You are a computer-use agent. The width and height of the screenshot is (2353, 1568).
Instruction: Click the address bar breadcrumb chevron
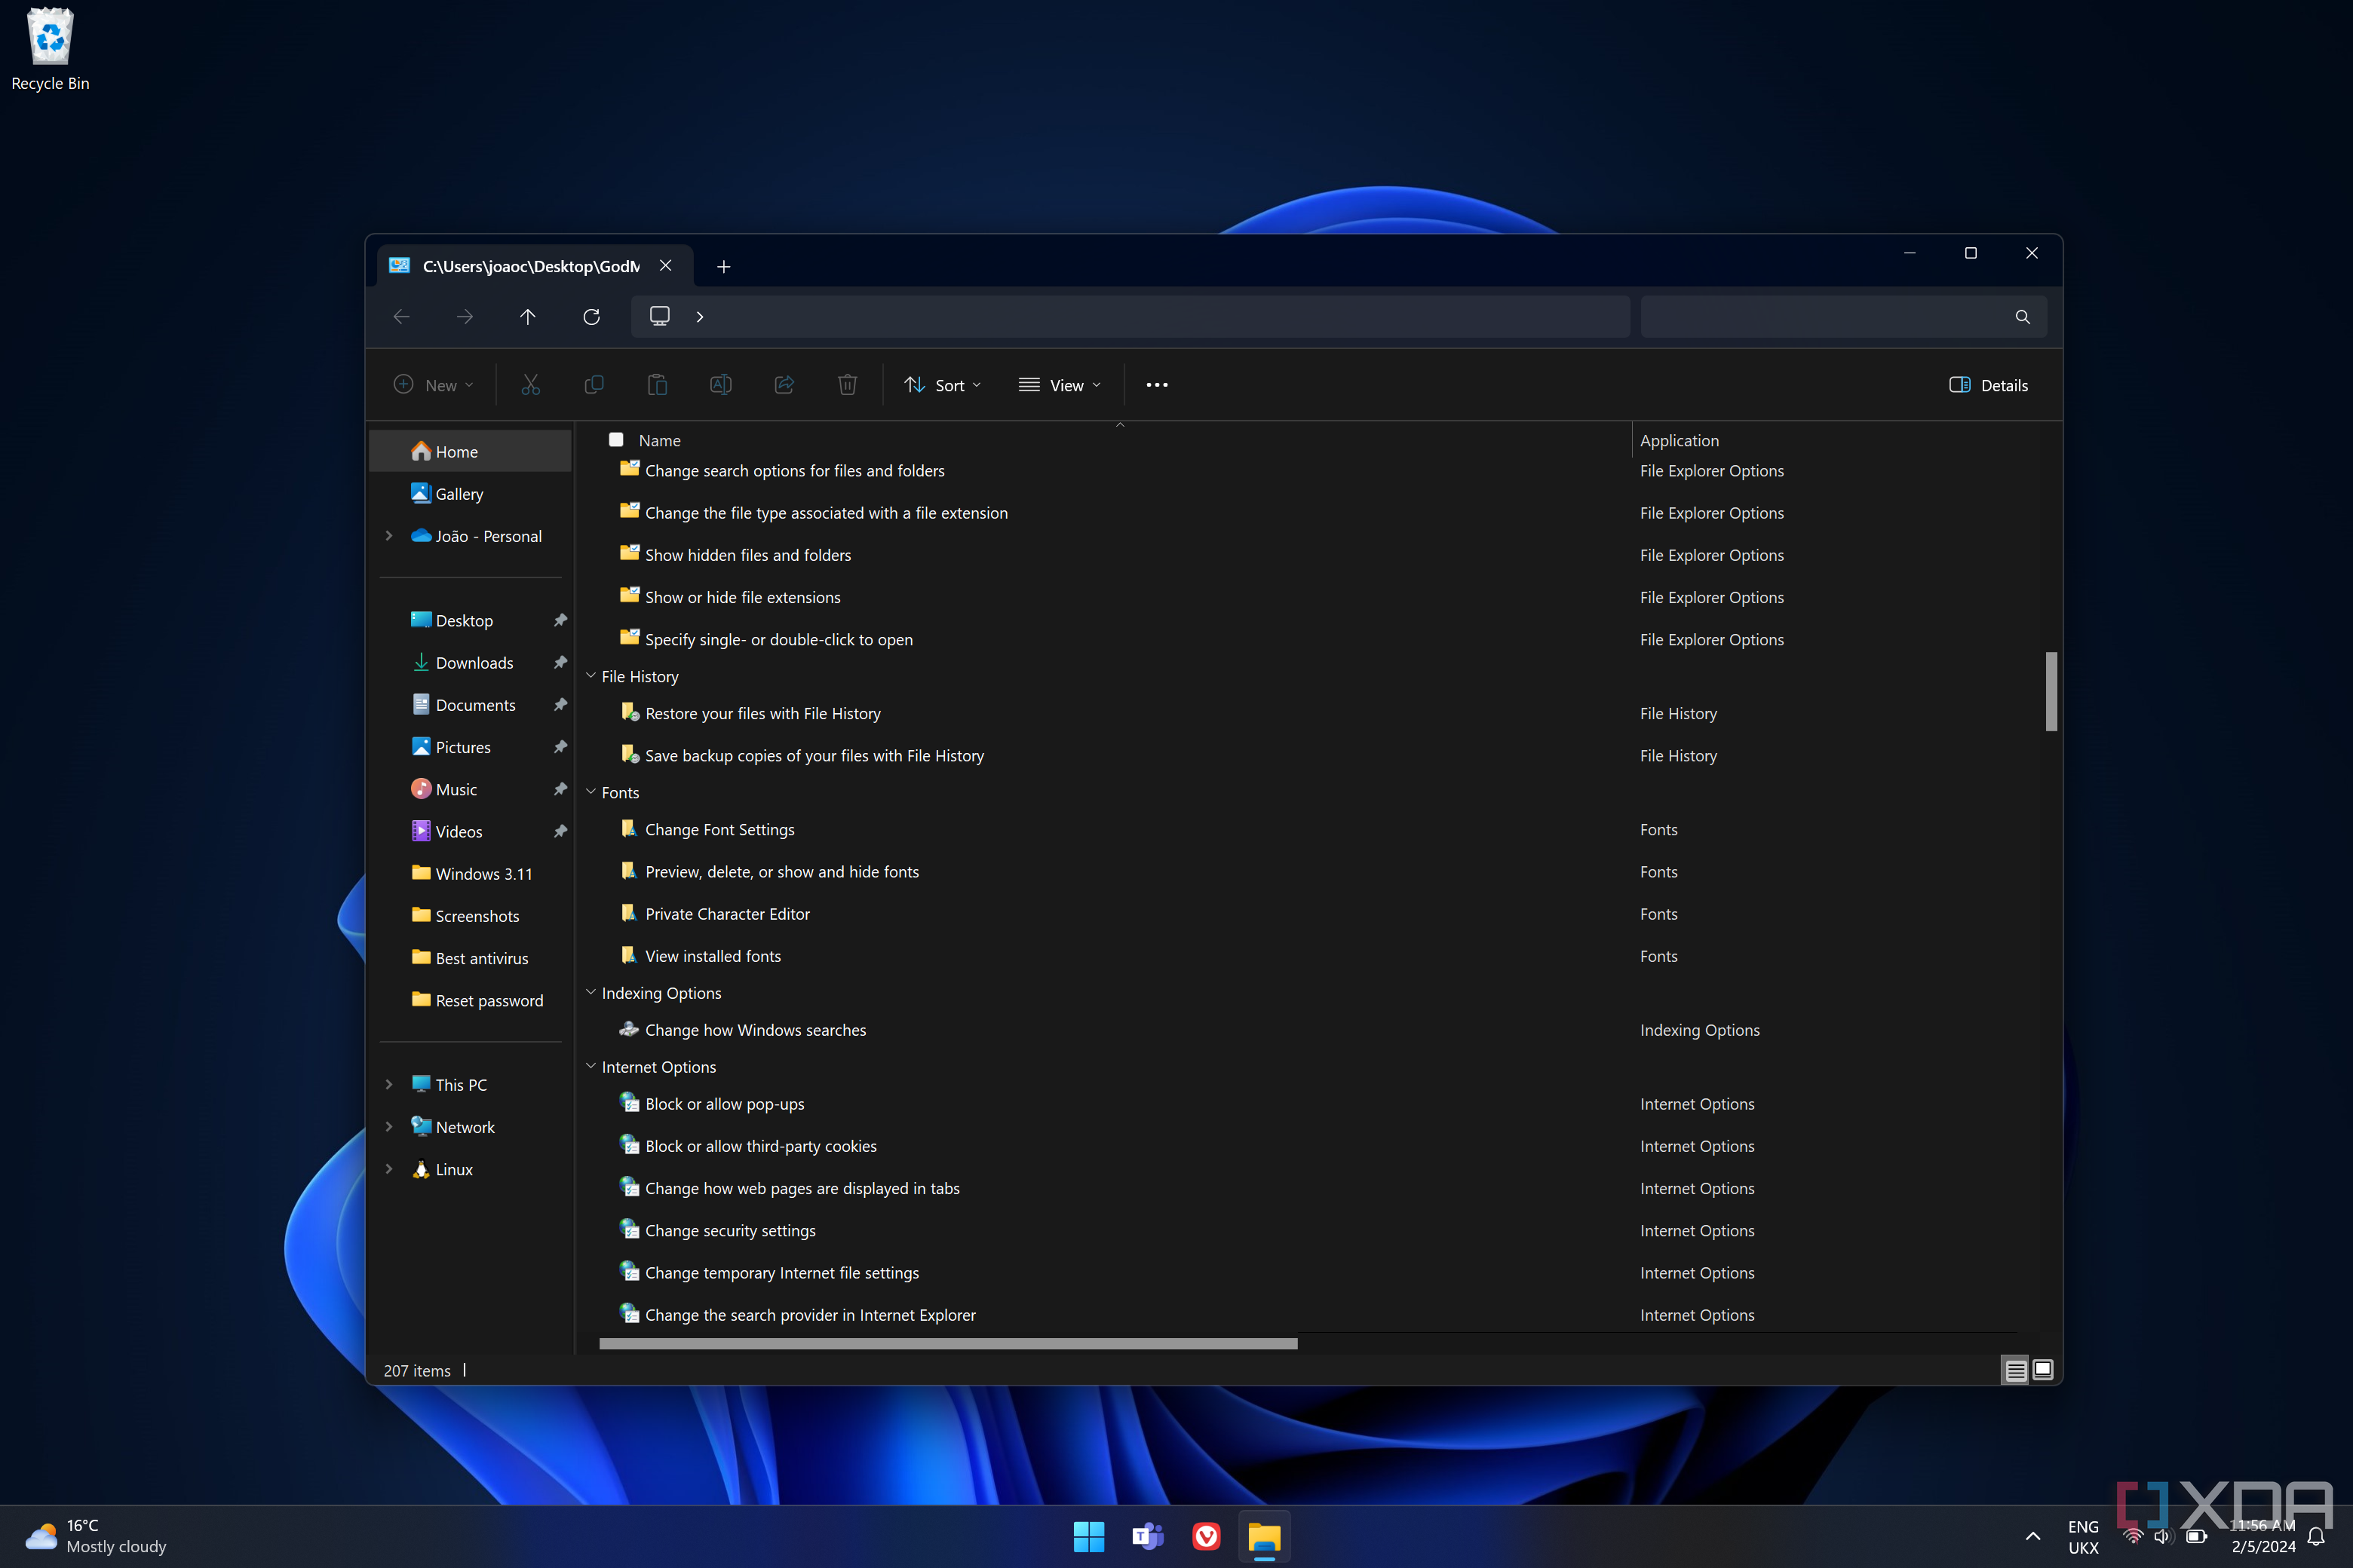[x=699, y=317]
